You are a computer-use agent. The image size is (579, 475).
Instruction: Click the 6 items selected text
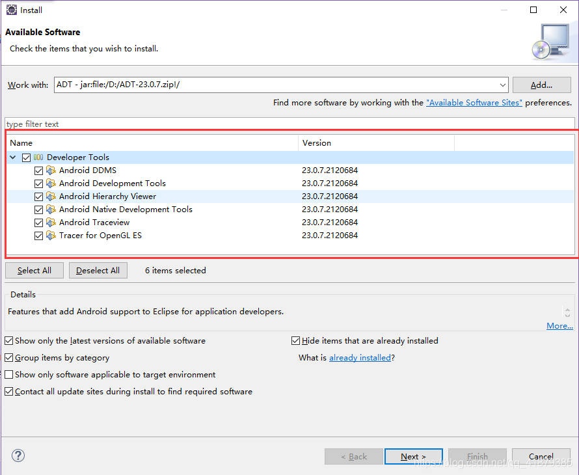click(x=176, y=271)
